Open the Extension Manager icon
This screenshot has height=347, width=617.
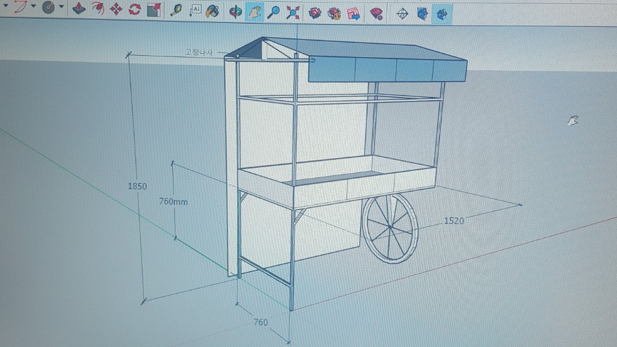[376, 14]
